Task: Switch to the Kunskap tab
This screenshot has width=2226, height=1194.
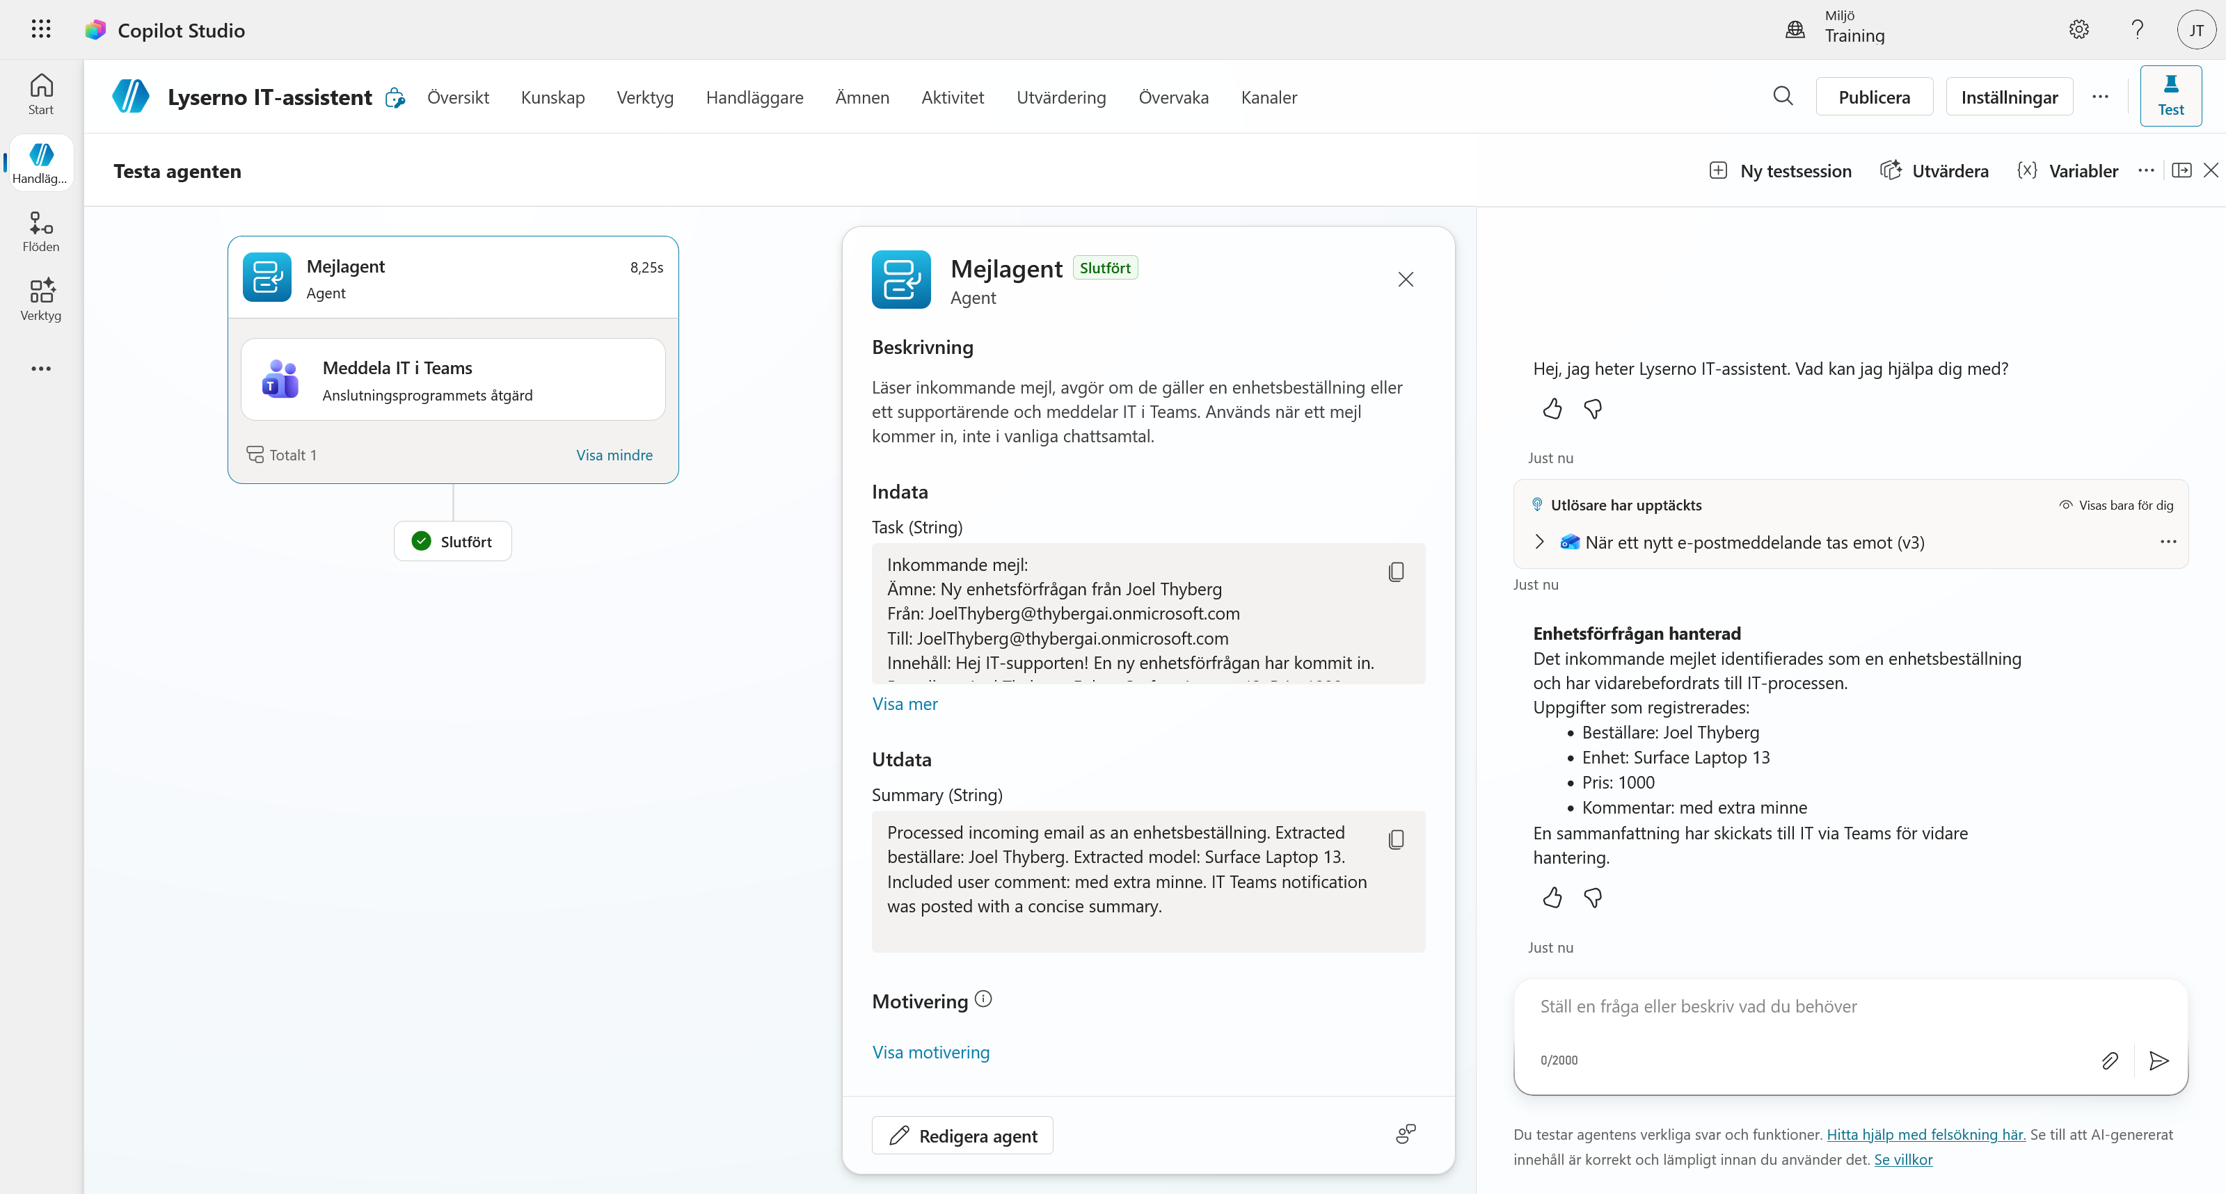Action: (552, 97)
